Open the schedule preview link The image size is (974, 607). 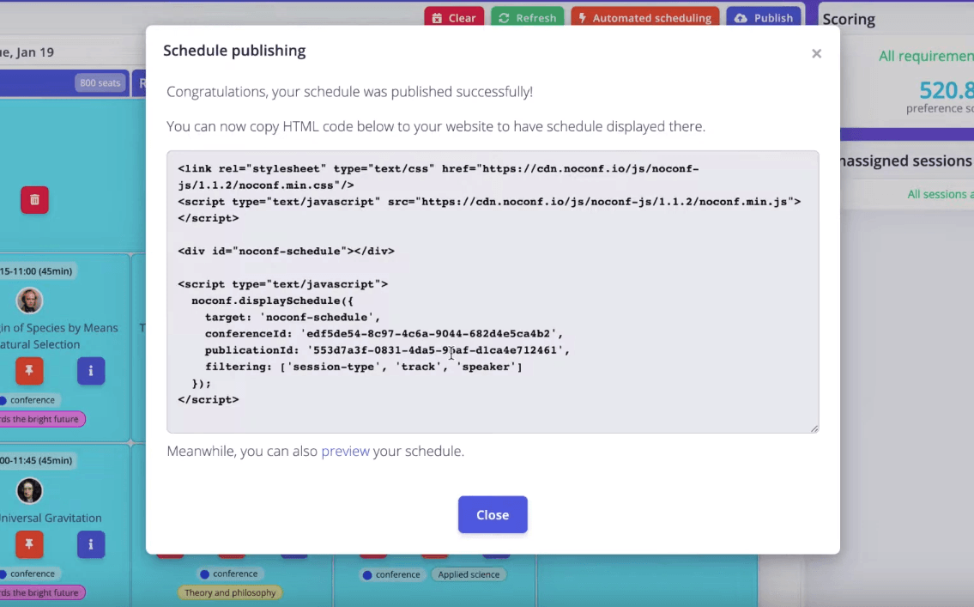click(x=345, y=451)
